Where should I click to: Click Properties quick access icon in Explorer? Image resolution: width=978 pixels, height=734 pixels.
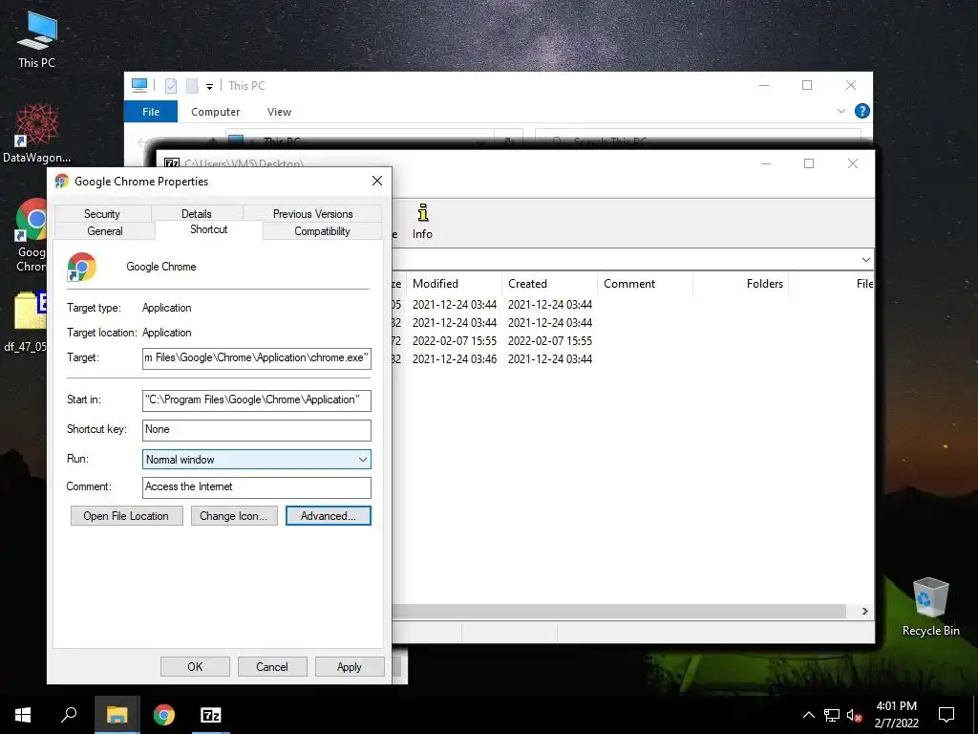(171, 85)
